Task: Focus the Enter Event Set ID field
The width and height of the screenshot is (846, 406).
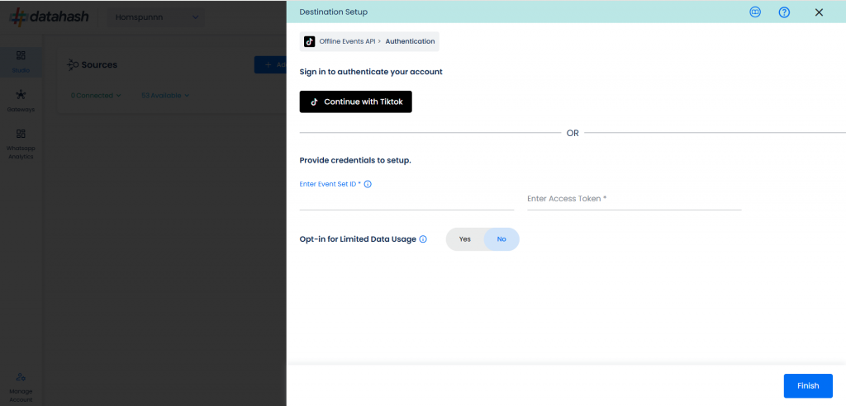Action: point(406,200)
